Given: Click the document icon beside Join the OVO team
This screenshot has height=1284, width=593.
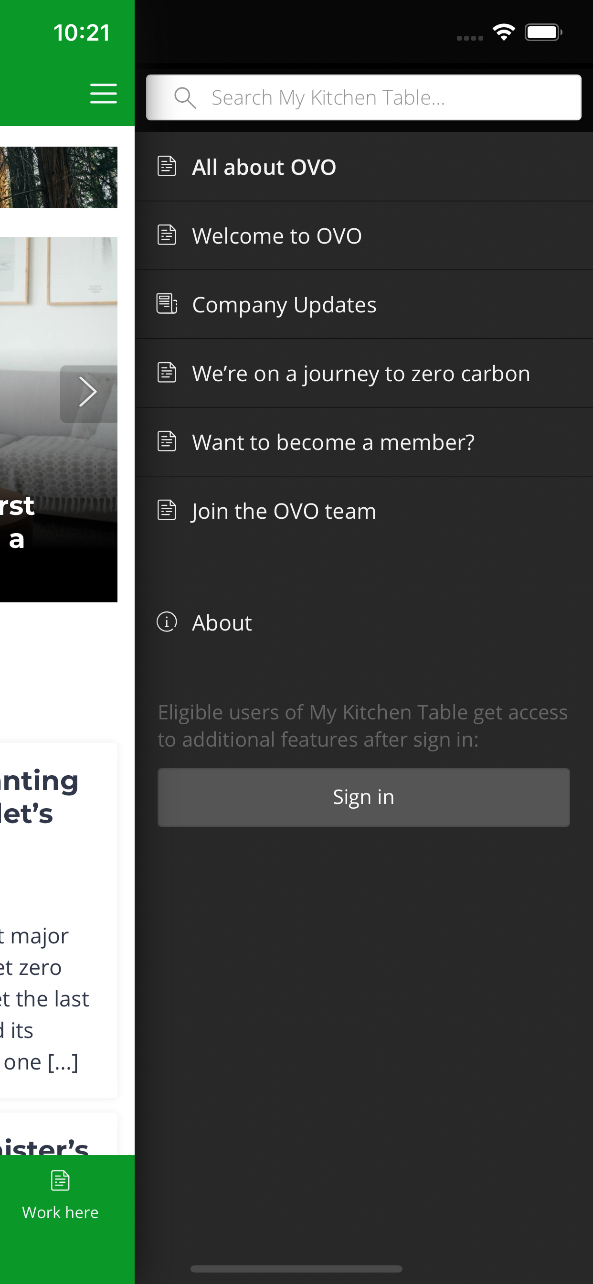Looking at the screenshot, I should click(x=167, y=510).
